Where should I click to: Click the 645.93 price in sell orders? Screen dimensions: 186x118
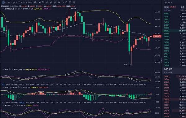click(166, 14)
